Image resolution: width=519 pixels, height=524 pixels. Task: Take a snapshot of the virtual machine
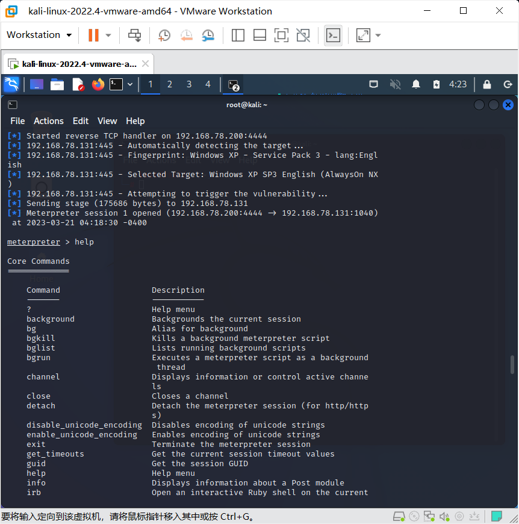pos(164,35)
